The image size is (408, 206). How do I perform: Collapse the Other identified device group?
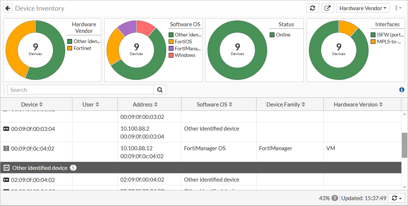[7, 168]
